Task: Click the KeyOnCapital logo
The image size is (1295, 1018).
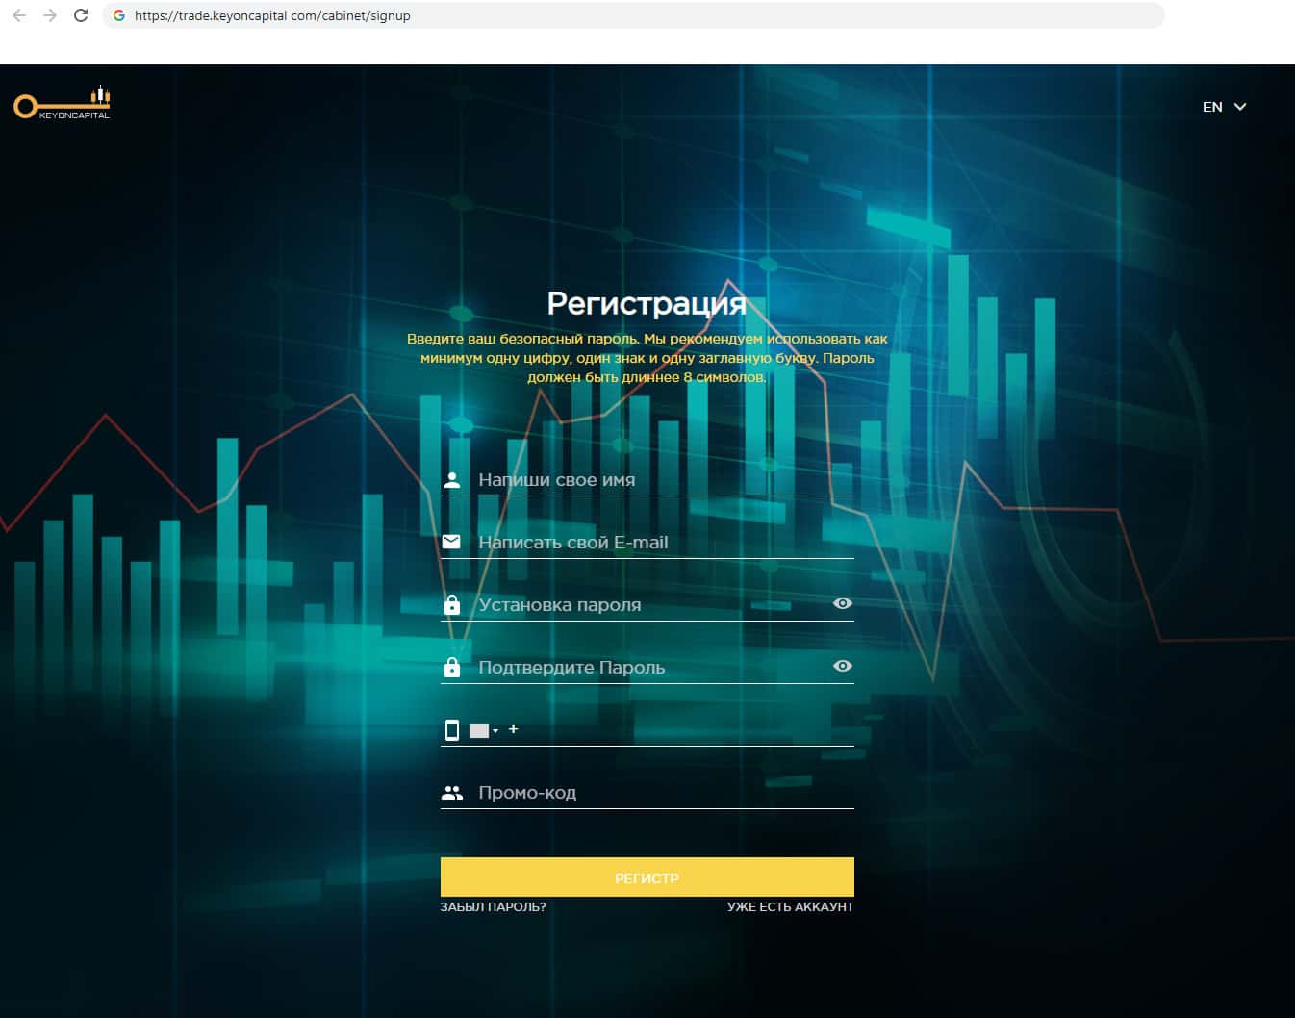Action: (x=62, y=103)
